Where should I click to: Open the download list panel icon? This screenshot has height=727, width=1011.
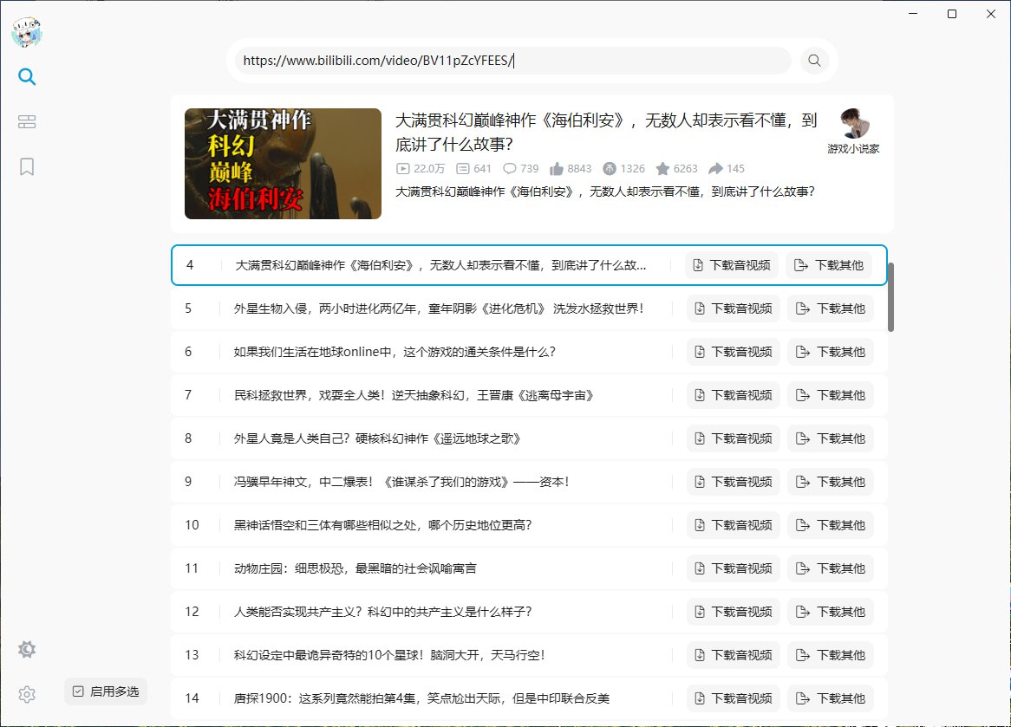point(27,121)
